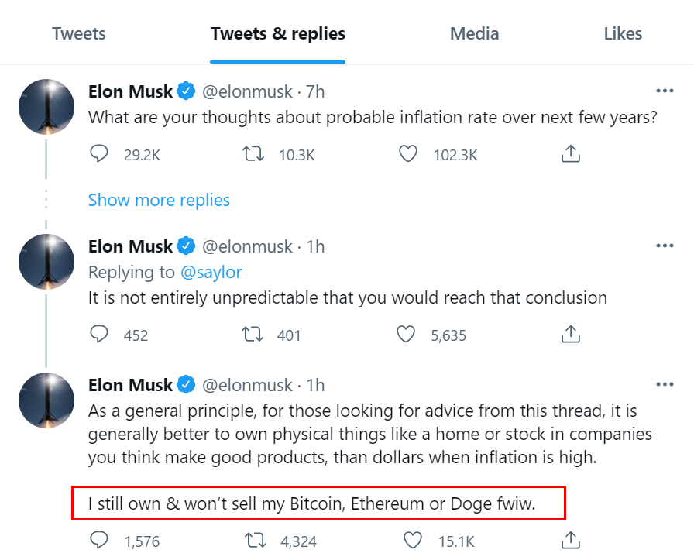The height and width of the screenshot is (560, 694).
Task: Retweet the tweet with 4,324 retweets
Action: tap(254, 541)
